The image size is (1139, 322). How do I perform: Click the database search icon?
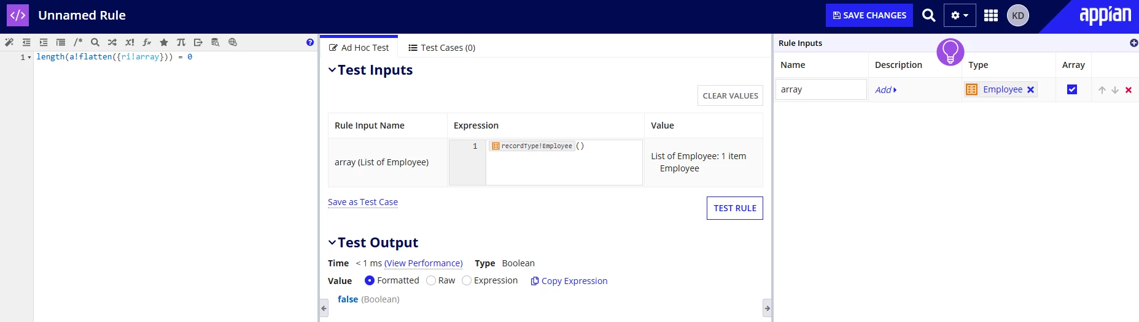point(216,42)
